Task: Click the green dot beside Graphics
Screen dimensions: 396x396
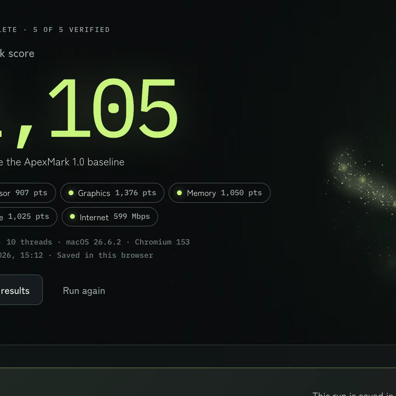Action: coord(71,193)
